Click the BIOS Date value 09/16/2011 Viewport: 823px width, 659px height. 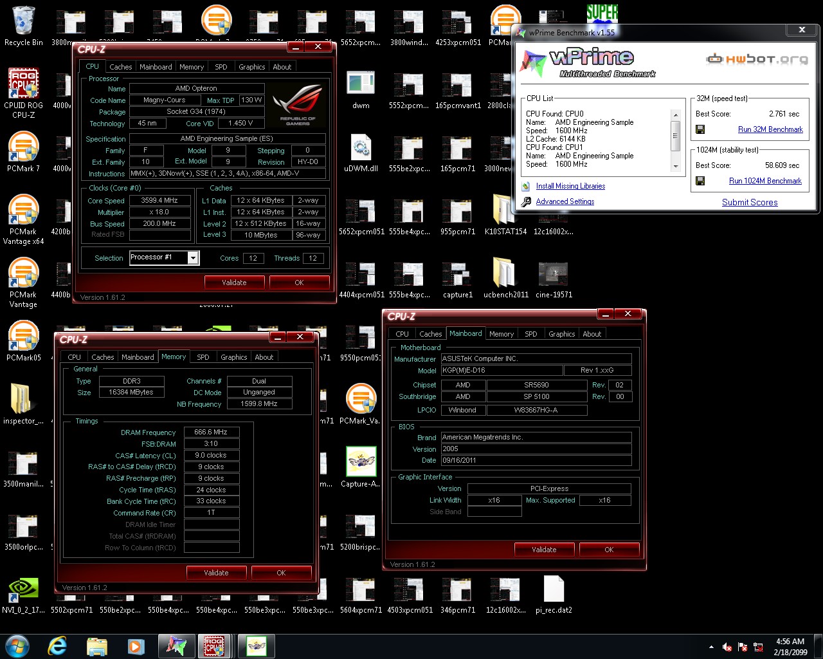(536, 460)
